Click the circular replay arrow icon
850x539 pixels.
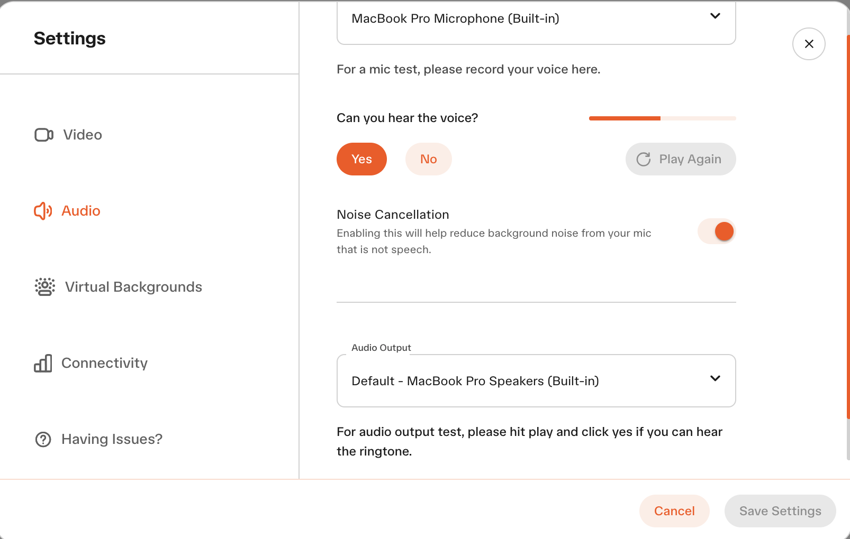pos(644,159)
